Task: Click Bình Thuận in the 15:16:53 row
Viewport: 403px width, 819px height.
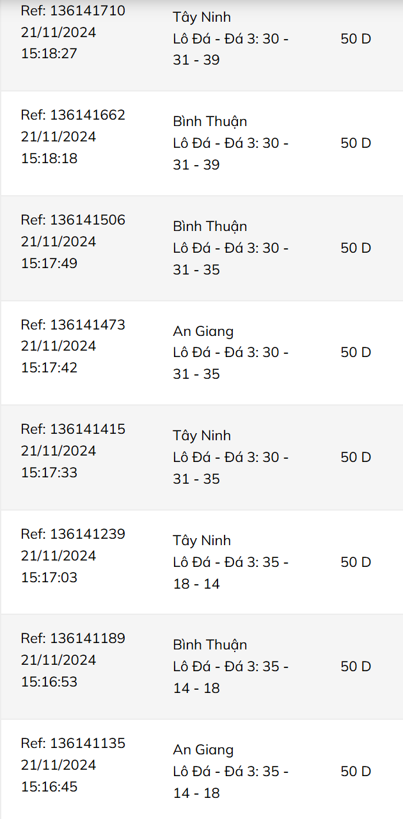Action: [210, 645]
